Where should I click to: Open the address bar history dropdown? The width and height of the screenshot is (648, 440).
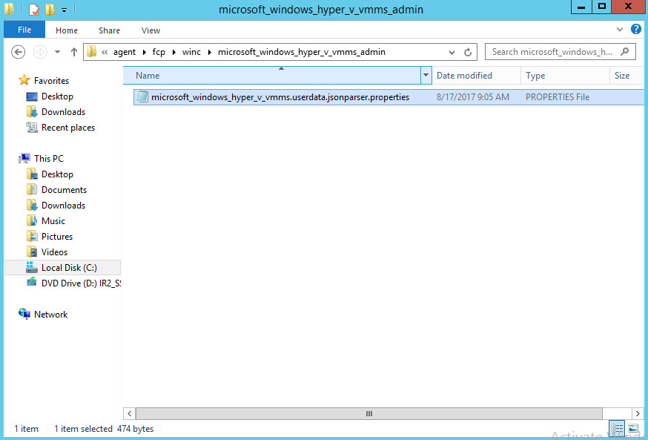[452, 52]
